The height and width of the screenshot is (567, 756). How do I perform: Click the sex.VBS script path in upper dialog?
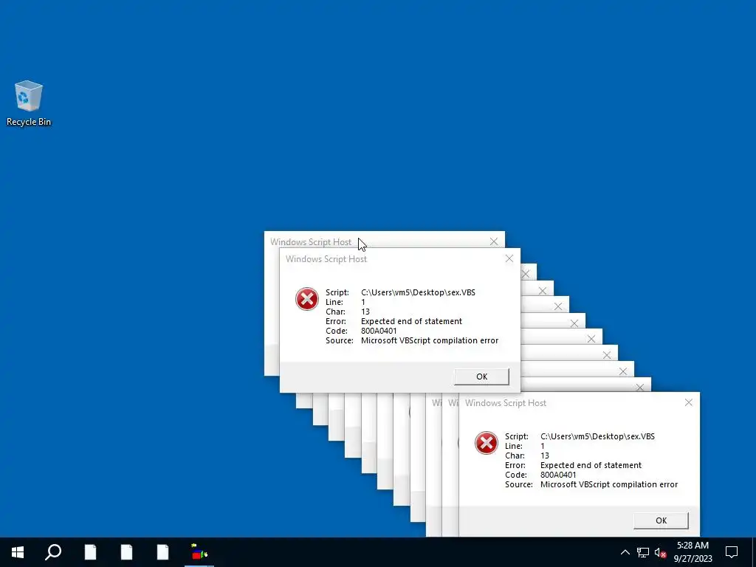click(x=418, y=292)
